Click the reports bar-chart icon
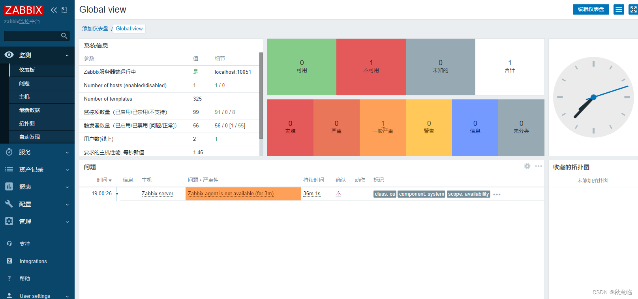 coord(9,187)
